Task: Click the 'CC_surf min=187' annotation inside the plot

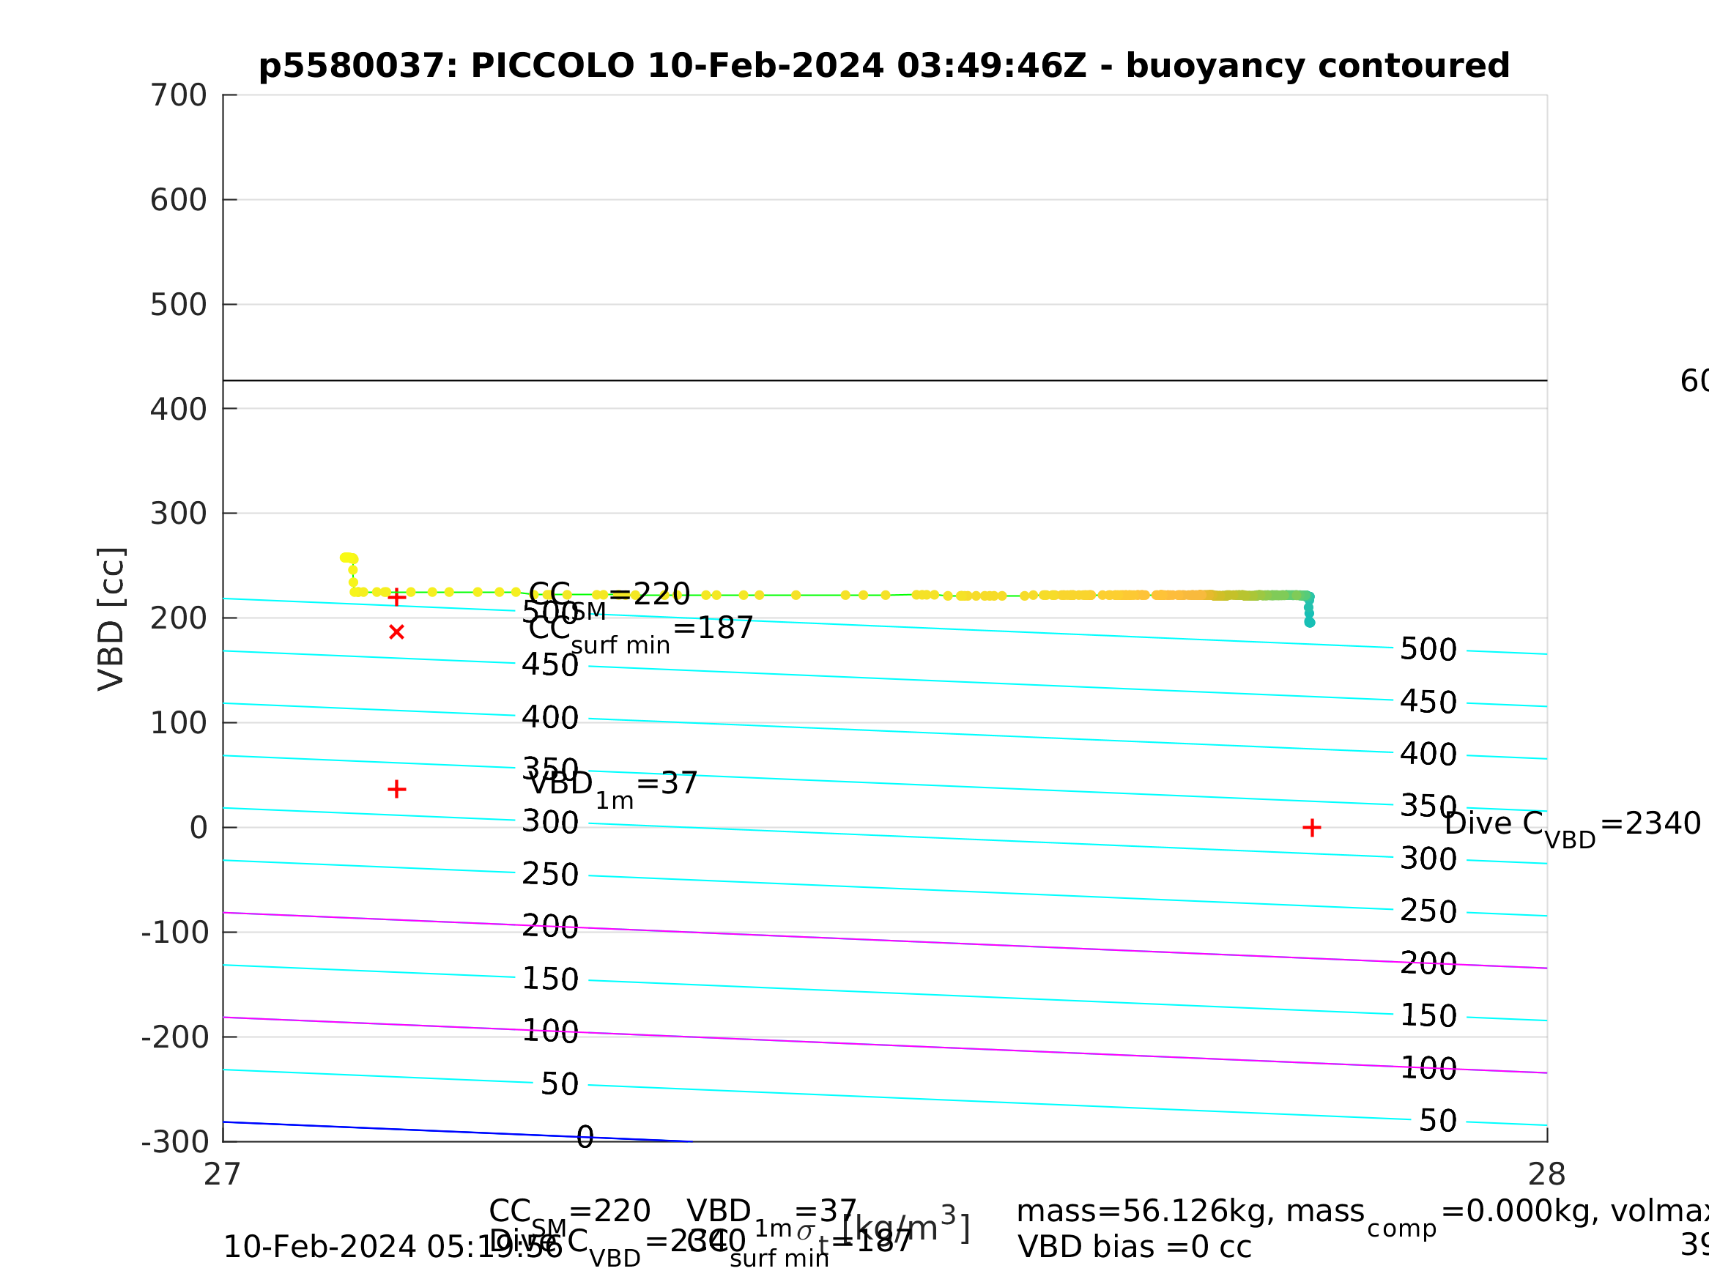Action: (640, 634)
